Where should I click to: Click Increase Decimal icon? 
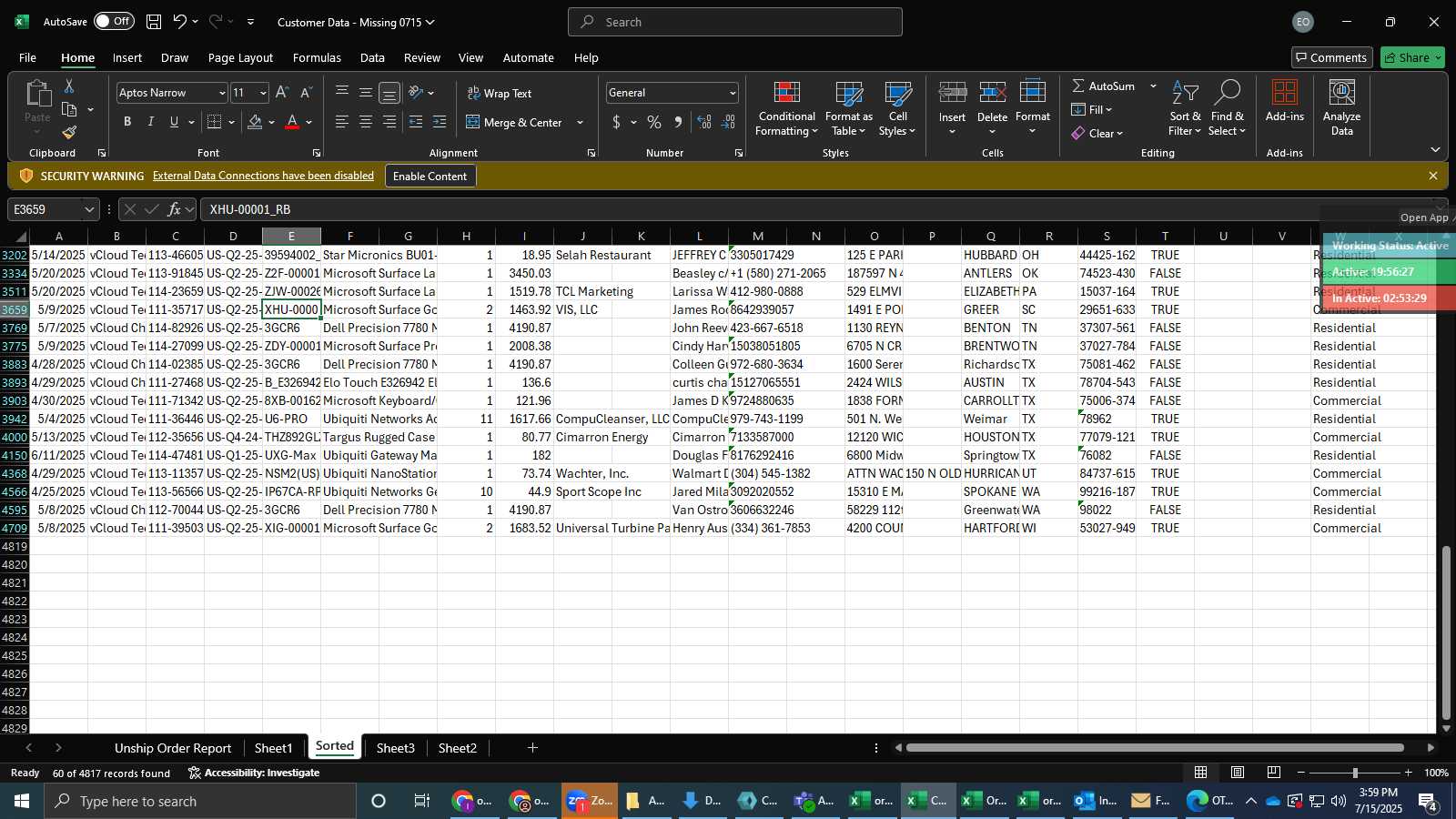[704, 122]
